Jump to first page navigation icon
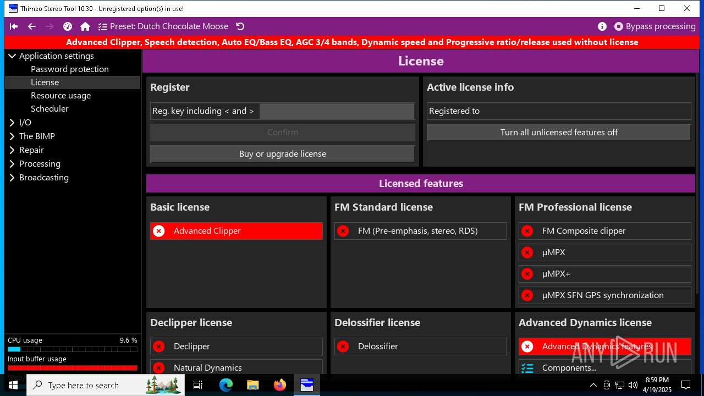Viewport: 704px width, 396px height. [14, 26]
